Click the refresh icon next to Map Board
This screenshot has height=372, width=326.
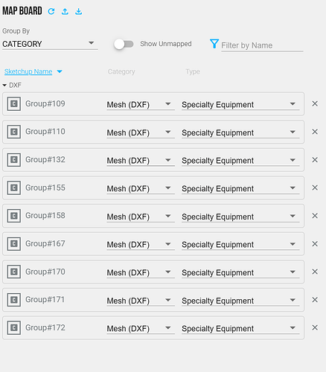click(x=51, y=11)
